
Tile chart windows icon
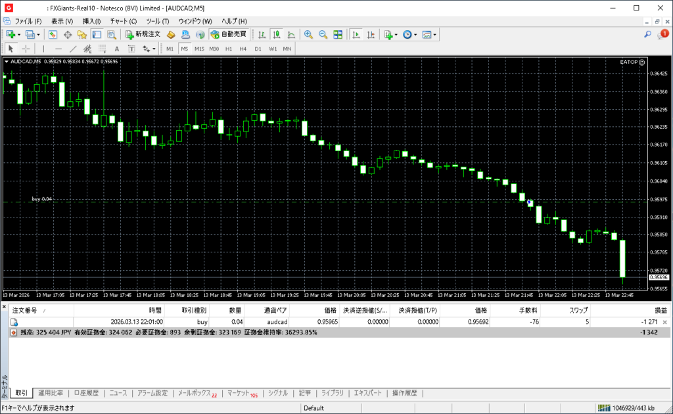(x=338, y=34)
